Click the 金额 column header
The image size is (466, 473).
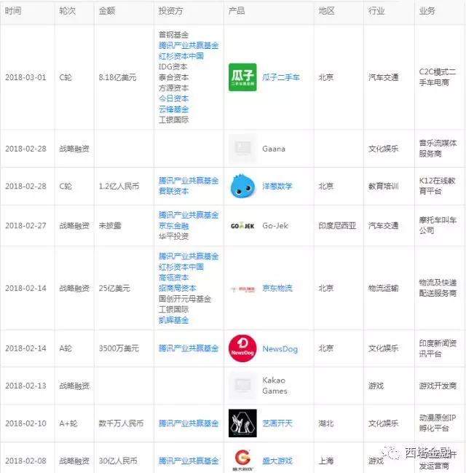pyautogui.click(x=107, y=11)
